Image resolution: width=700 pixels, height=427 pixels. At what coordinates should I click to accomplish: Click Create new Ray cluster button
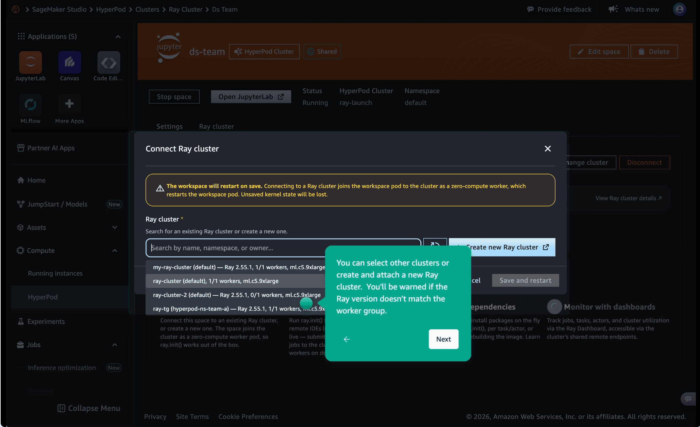click(502, 247)
